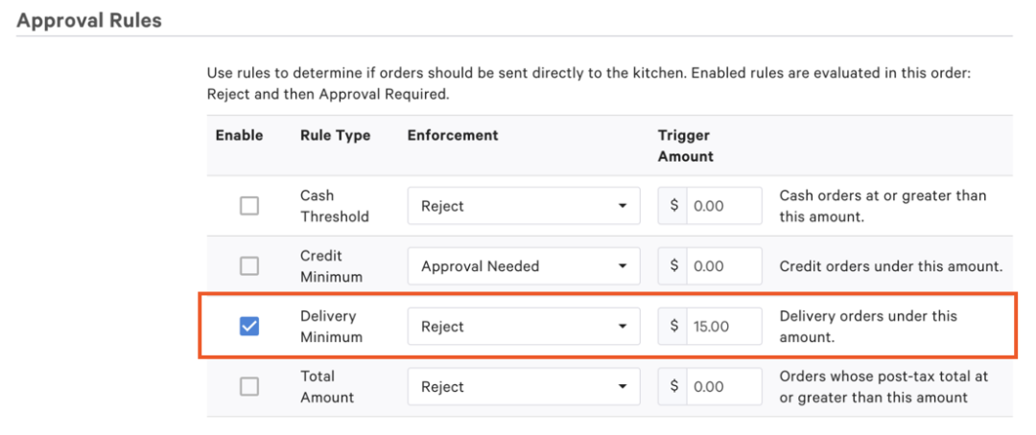Click the dollar sign beside Cash Threshold amount
Screen dimensions: 1036x435
click(x=674, y=206)
